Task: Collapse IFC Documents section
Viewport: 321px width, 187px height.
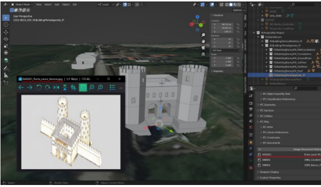Action: click(270, 143)
